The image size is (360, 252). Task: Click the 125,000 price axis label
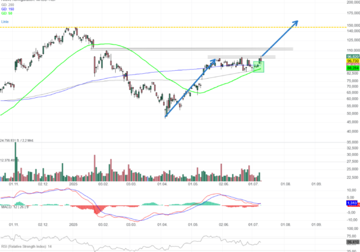coord(353,40)
